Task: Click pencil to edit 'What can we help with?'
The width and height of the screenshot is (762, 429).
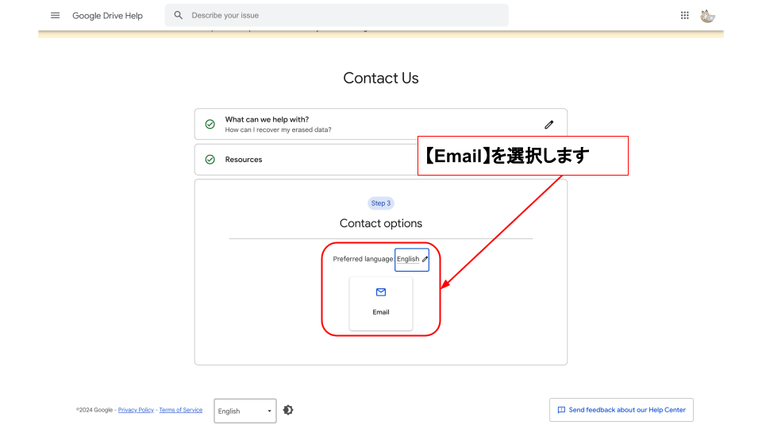Action: click(x=548, y=125)
